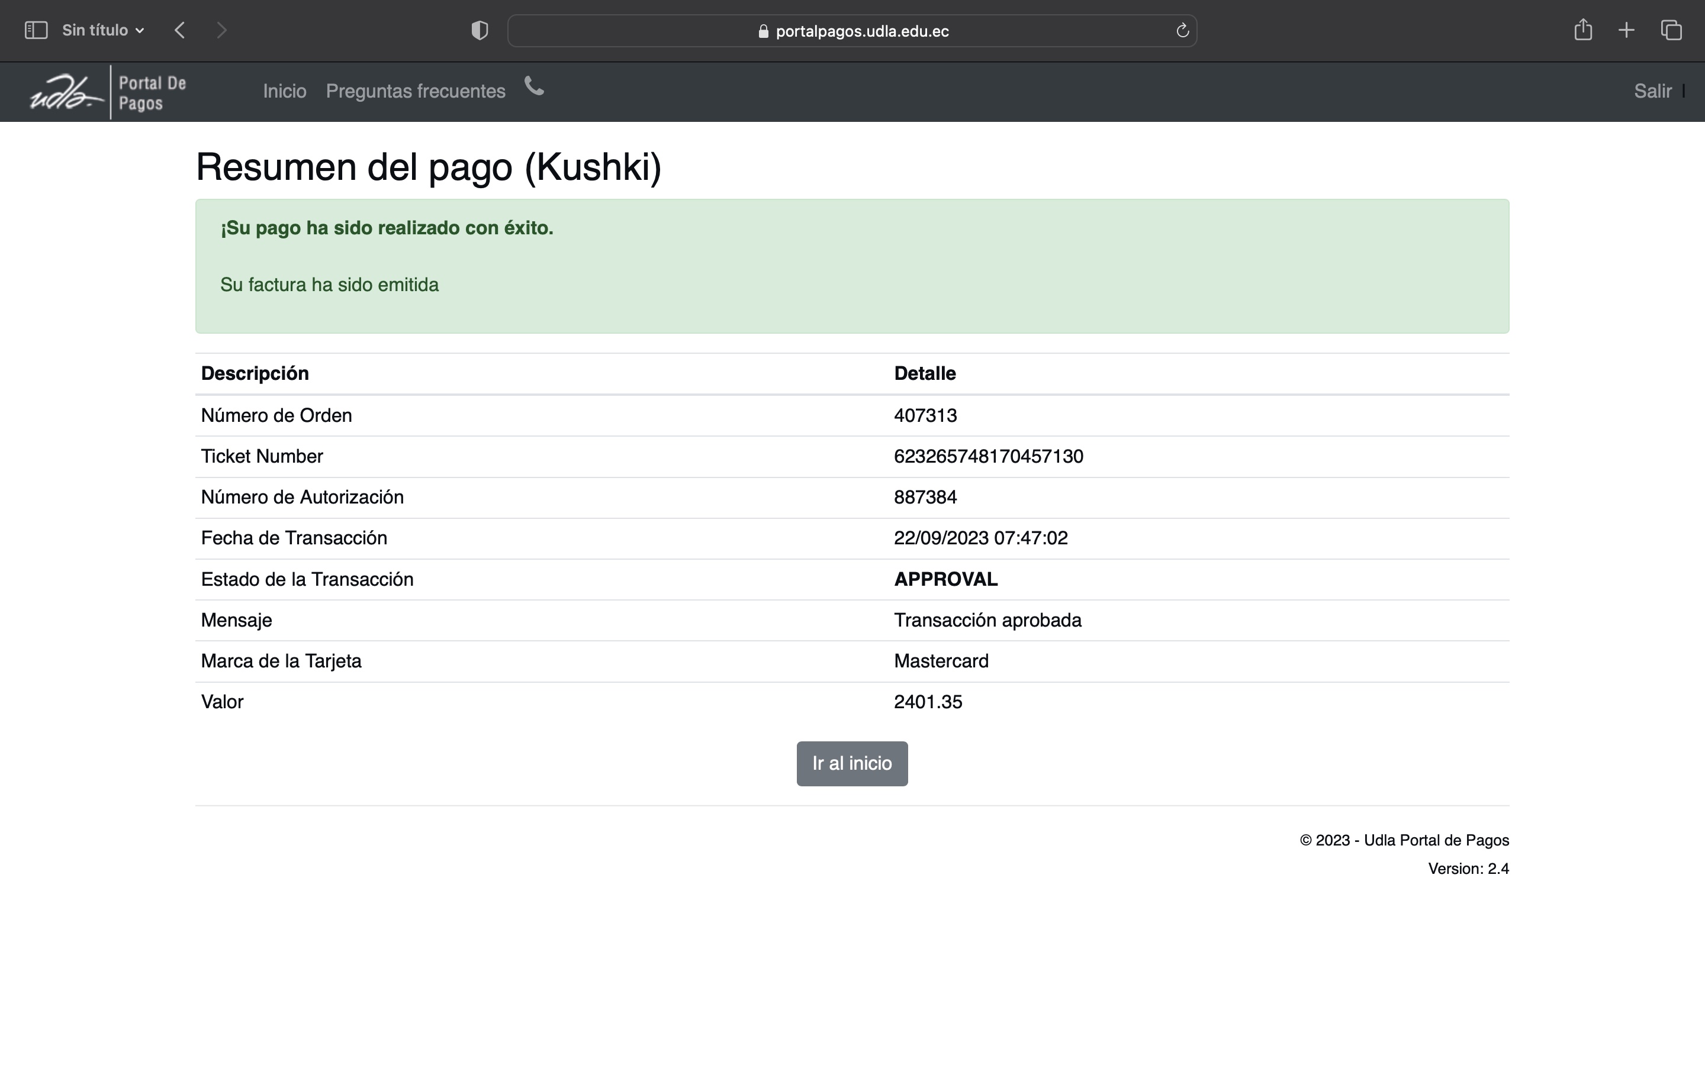The image size is (1705, 1065).
Task: Open Preguntas frecuentes in the navbar
Action: (415, 91)
